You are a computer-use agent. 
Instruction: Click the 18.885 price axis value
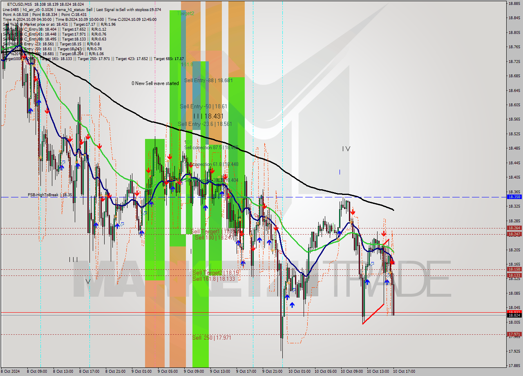click(x=514, y=3)
